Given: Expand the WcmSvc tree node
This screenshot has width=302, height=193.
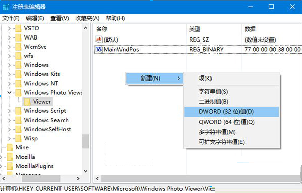Looking at the screenshot, I should pos(9,47).
